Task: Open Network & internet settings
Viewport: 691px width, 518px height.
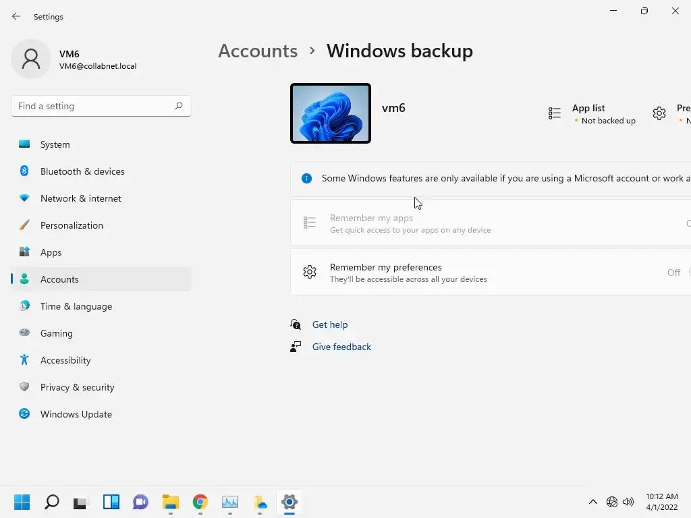Action: click(x=101, y=198)
